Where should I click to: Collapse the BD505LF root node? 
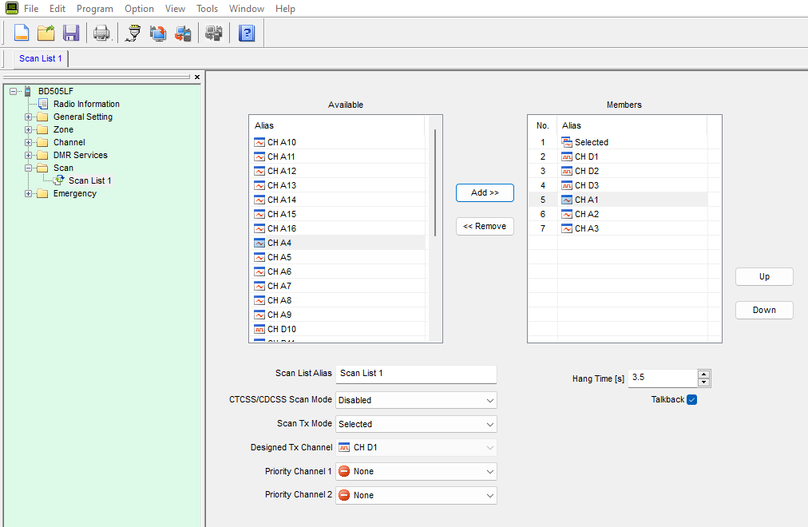point(13,91)
